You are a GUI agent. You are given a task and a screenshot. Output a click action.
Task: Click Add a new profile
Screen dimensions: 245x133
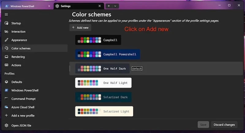(35, 115)
